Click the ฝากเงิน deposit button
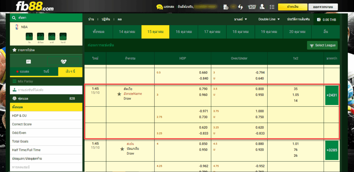 point(292,7)
